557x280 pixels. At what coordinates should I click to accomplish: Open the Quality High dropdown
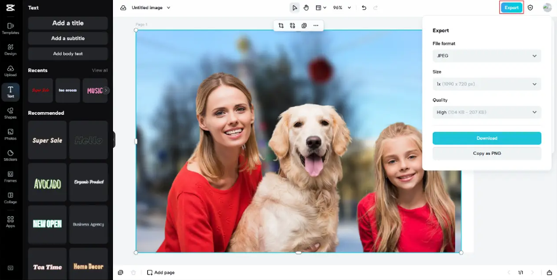487,112
